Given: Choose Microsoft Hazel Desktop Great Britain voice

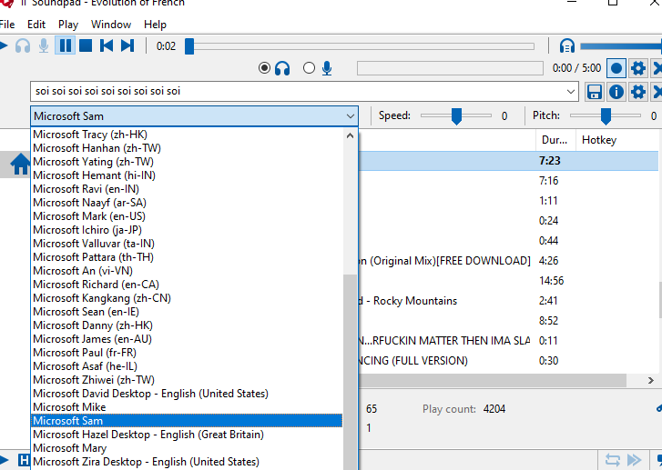Looking at the screenshot, I should (187, 435).
